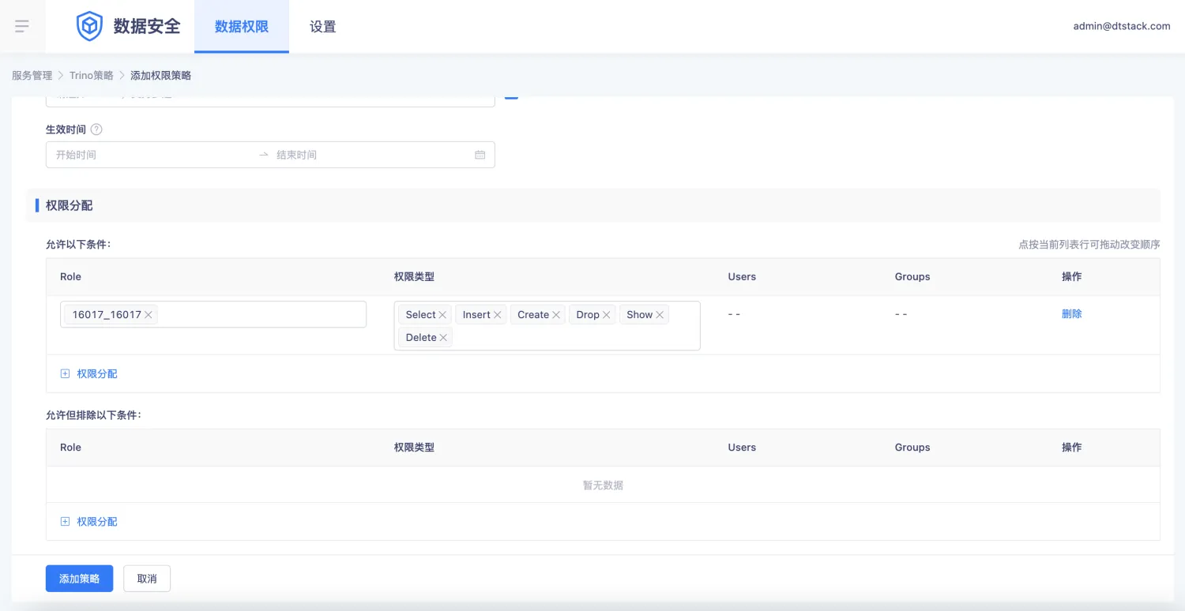
Task: Switch to the 数据权限 tab
Action: [x=242, y=27]
